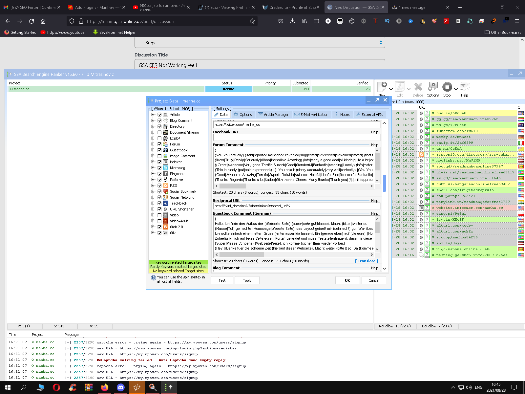525x394 pixels.
Task: Open Help for Forum Comment field
Action: 374,145
